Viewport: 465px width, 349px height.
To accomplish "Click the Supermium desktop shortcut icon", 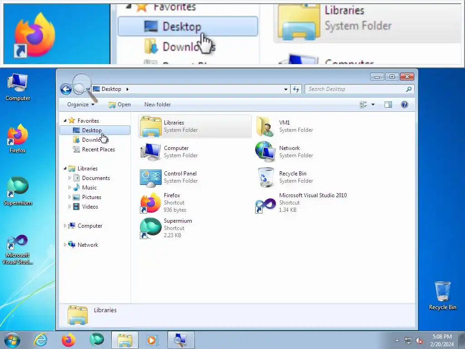I will [18, 191].
